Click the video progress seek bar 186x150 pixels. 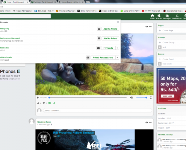(x=88, y=97)
